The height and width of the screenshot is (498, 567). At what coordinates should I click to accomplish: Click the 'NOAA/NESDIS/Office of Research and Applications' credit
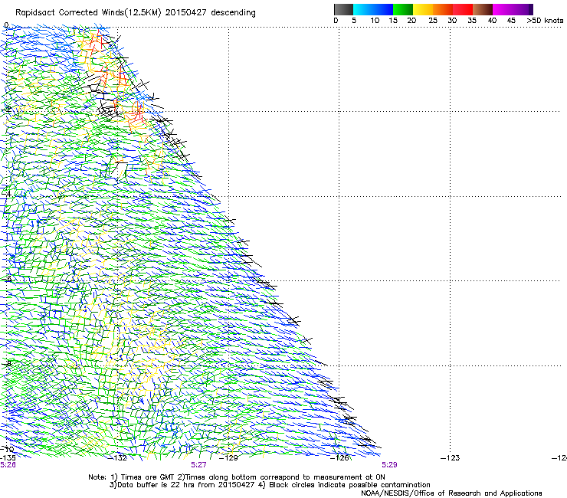(x=451, y=493)
